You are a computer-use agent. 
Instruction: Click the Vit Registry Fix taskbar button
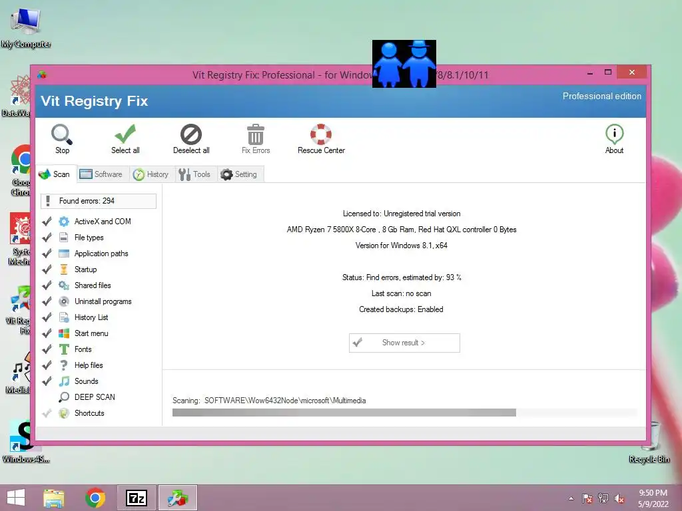coord(177,498)
